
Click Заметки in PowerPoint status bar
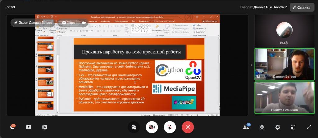coord(145,115)
